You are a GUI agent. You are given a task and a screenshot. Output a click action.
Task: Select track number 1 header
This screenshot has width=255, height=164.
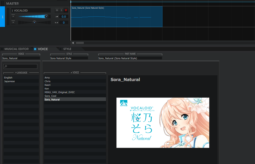2,17
